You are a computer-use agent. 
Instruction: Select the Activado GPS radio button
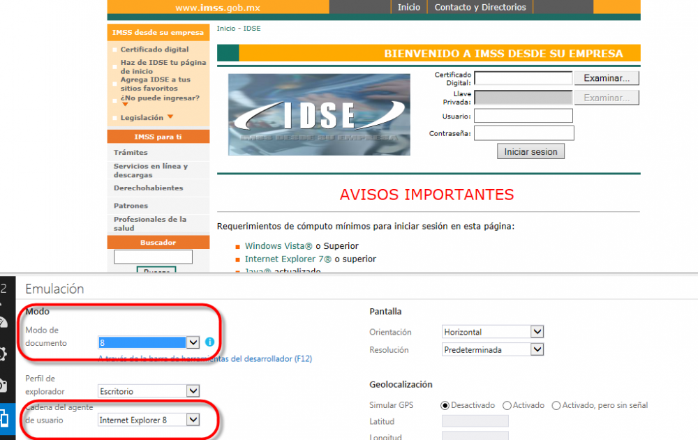coord(507,405)
